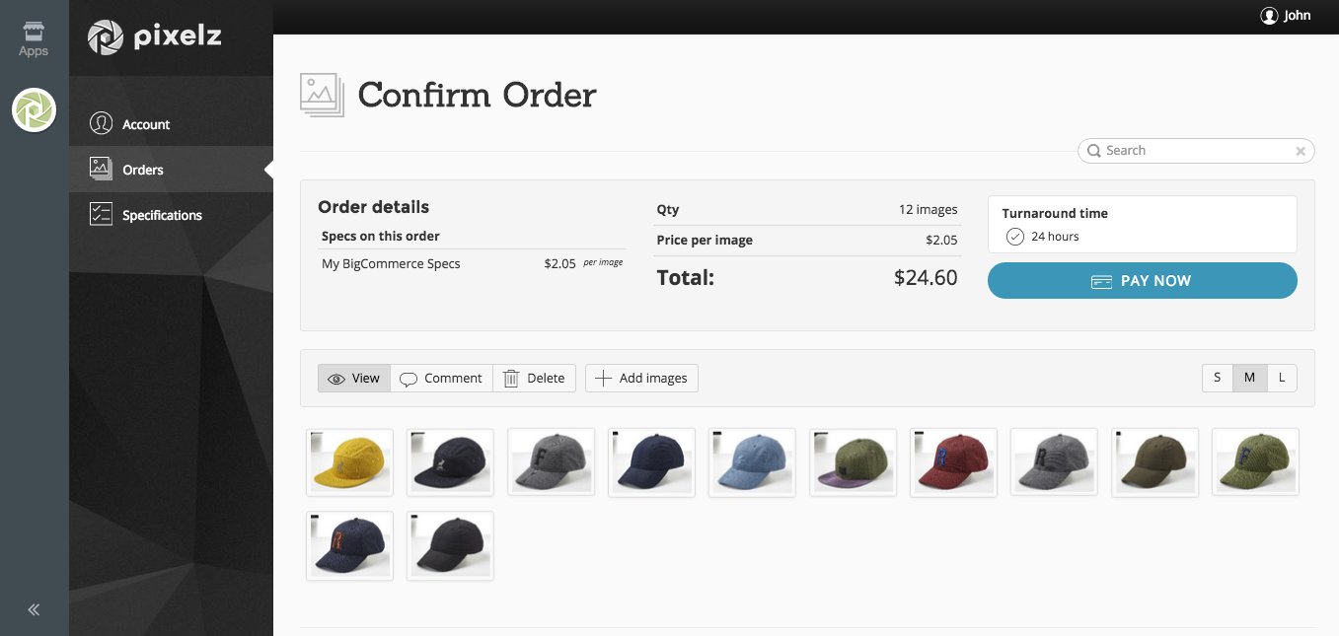Select the Comment tool
The image size is (1339, 636).
click(441, 379)
